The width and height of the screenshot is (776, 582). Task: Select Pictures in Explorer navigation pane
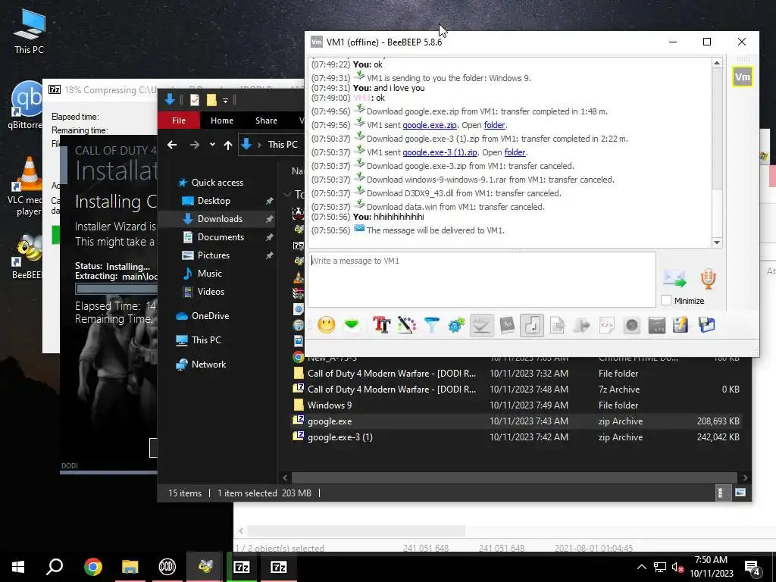tap(213, 255)
